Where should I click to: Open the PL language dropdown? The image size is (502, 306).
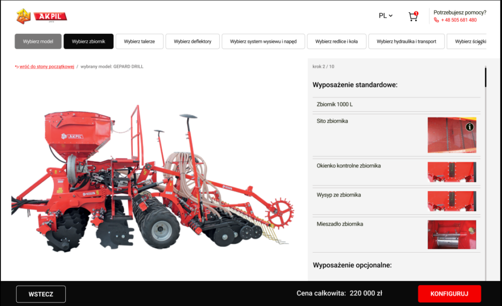click(386, 16)
